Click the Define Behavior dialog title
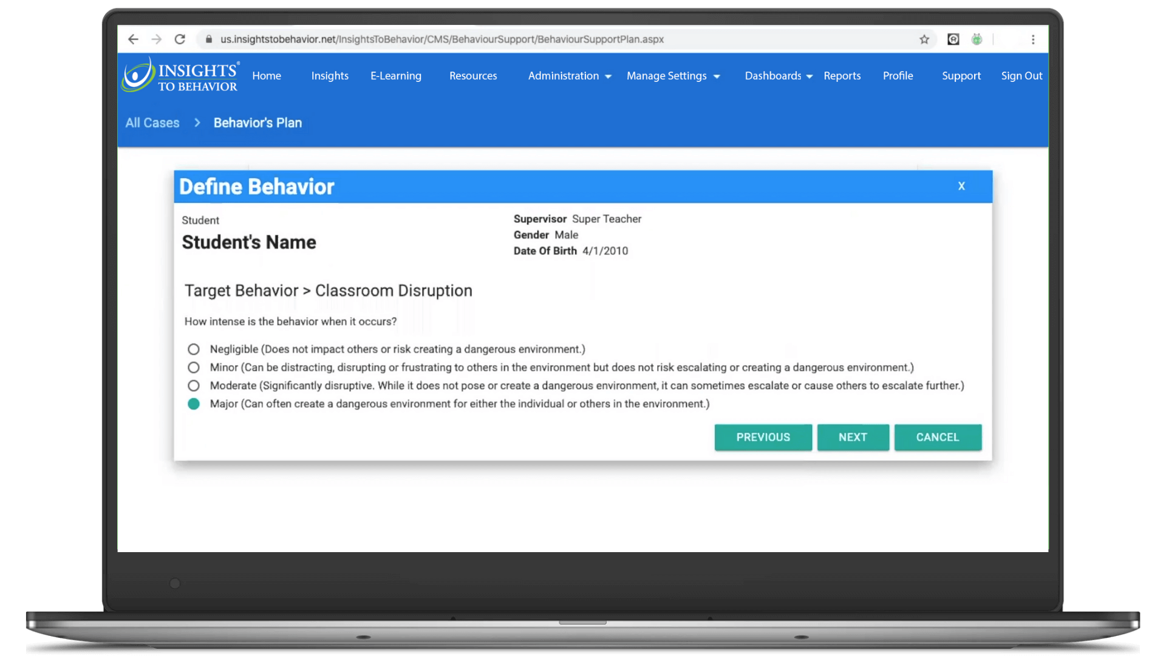This screenshot has width=1166, height=656. [x=257, y=187]
